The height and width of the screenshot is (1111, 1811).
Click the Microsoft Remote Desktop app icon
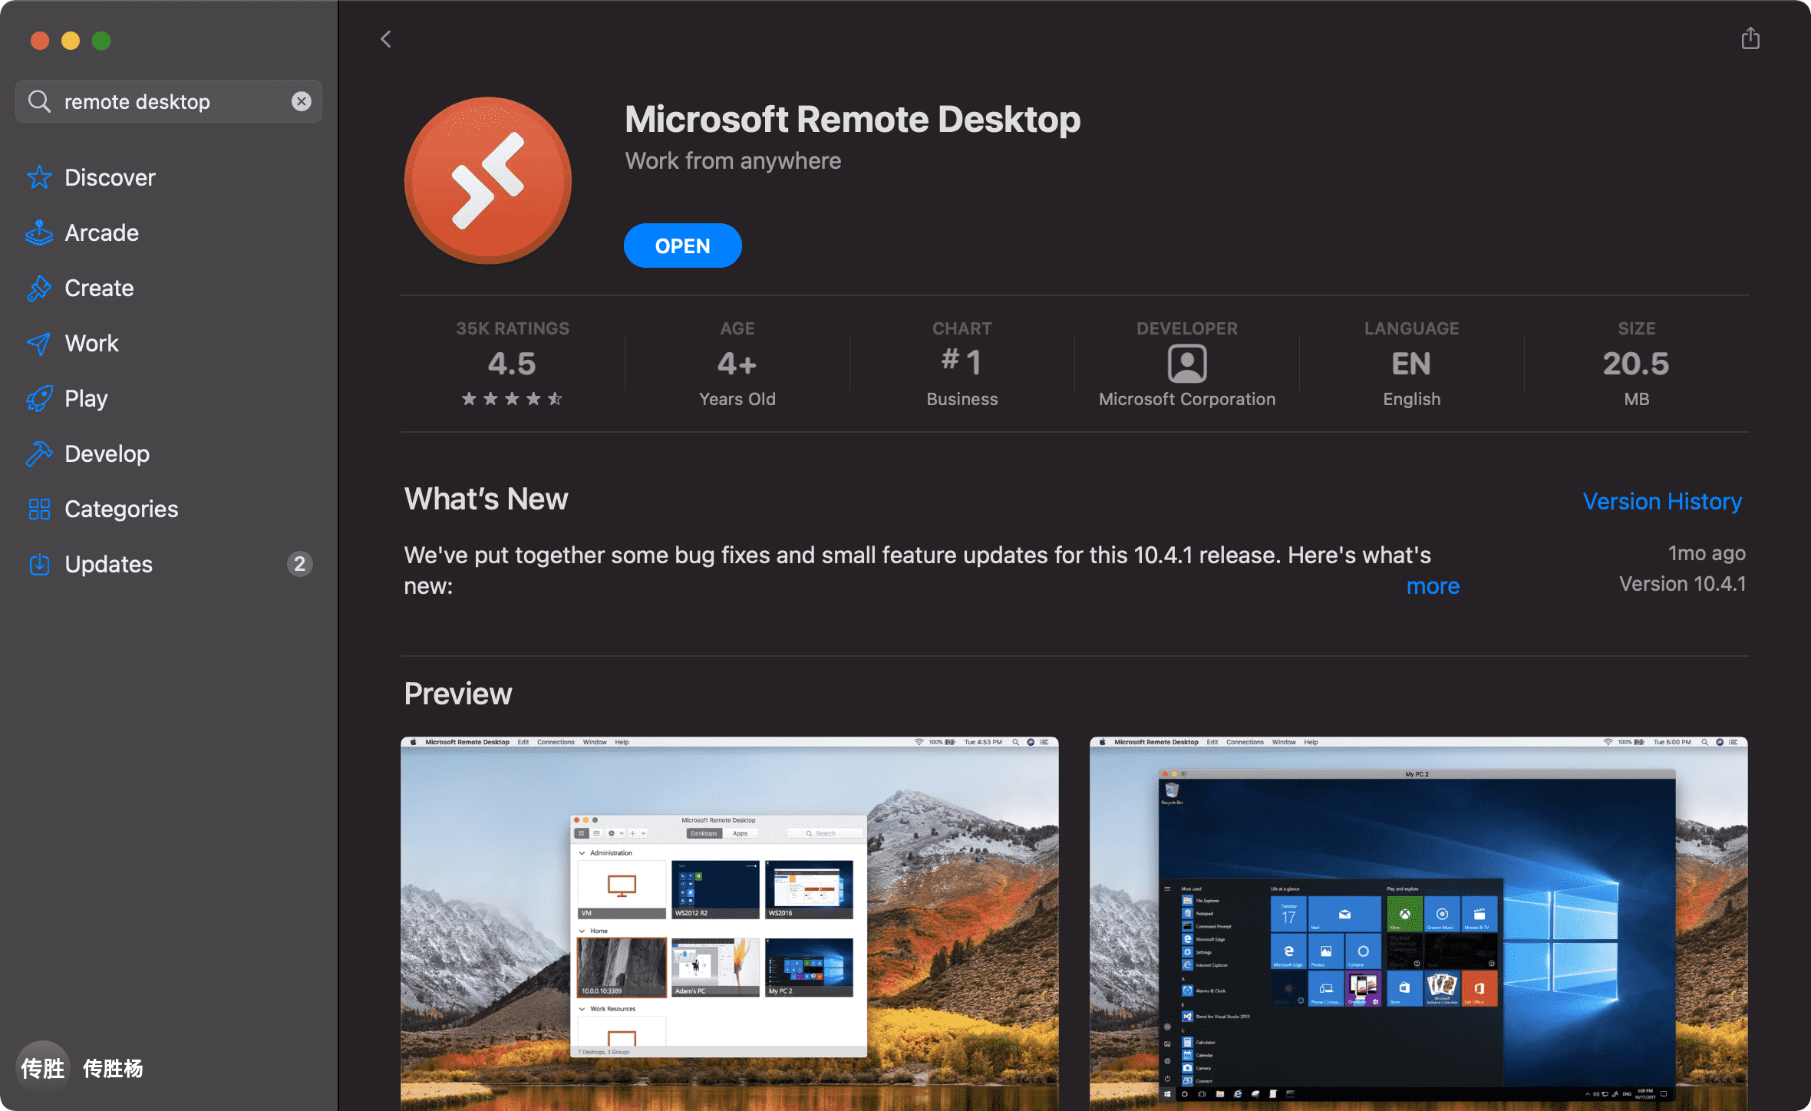pos(488,180)
